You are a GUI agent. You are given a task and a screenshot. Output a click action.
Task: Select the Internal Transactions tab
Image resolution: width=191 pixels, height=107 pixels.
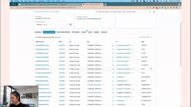coord(49,32)
